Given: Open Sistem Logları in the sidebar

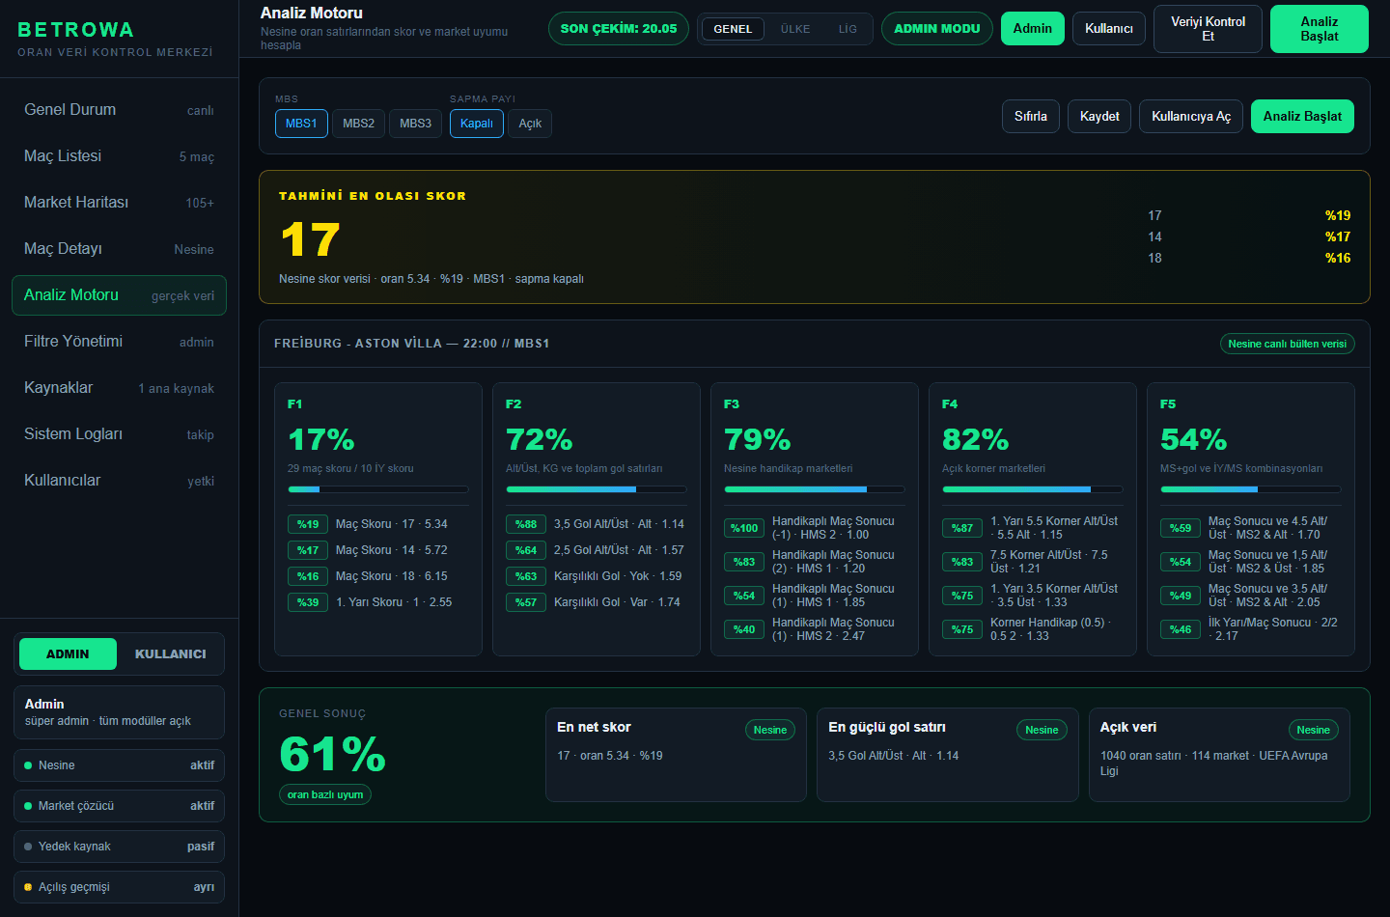Looking at the screenshot, I should pyautogui.click(x=119, y=434).
